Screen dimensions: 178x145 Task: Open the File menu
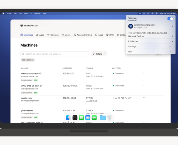pos(15,13)
